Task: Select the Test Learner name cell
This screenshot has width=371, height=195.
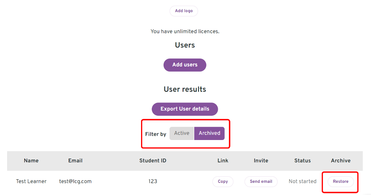Action: coord(31,181)
